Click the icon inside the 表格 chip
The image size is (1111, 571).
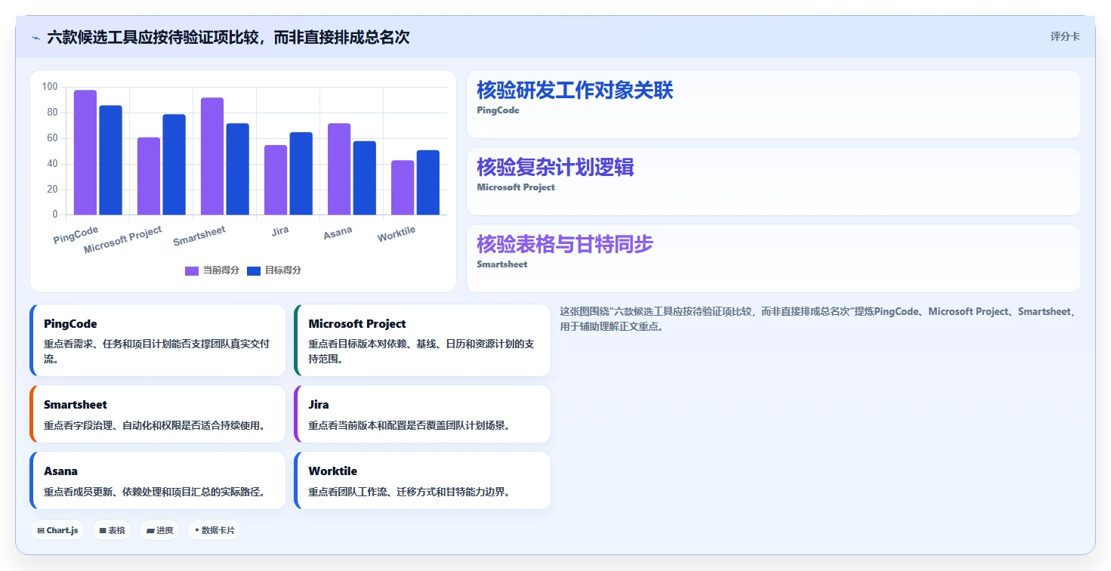[x=103, y=530]
